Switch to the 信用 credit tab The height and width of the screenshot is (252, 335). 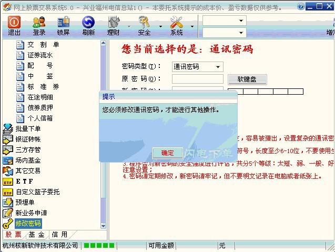point(59,235)
